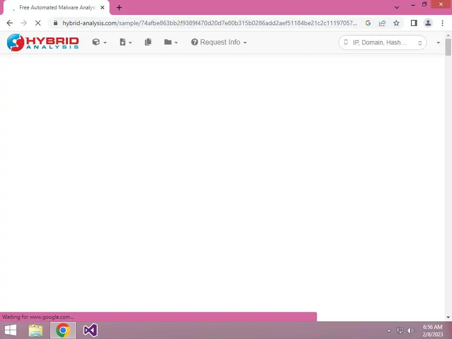Screen dimensions: 452x339
Task: Open volume control tray icon
Action: [411, 331]
